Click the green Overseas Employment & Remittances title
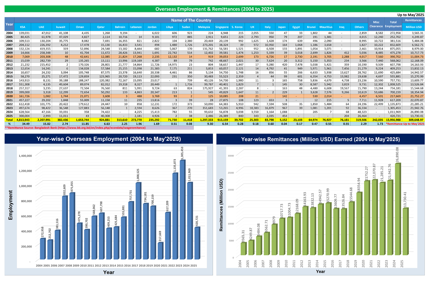429x283 pixels. click(214, 9)
